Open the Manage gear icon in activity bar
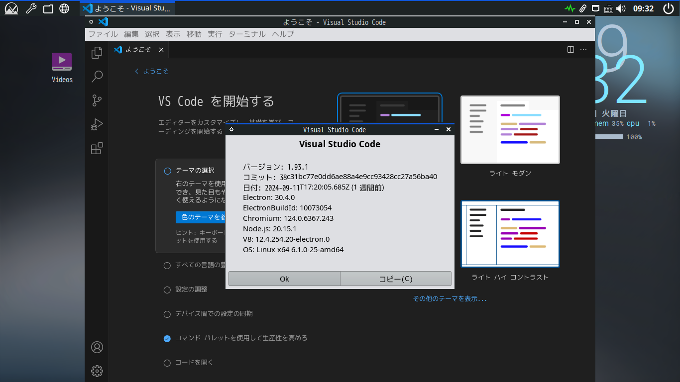Viewport: 680px width, 382px height. (x=97, y=371)
